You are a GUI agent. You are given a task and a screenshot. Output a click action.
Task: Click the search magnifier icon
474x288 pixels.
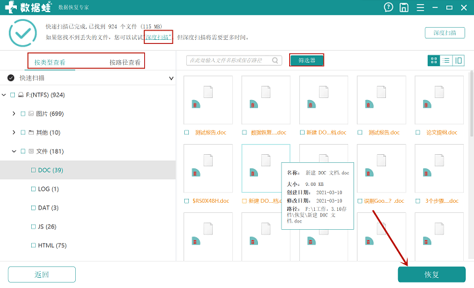click(276, 61)
